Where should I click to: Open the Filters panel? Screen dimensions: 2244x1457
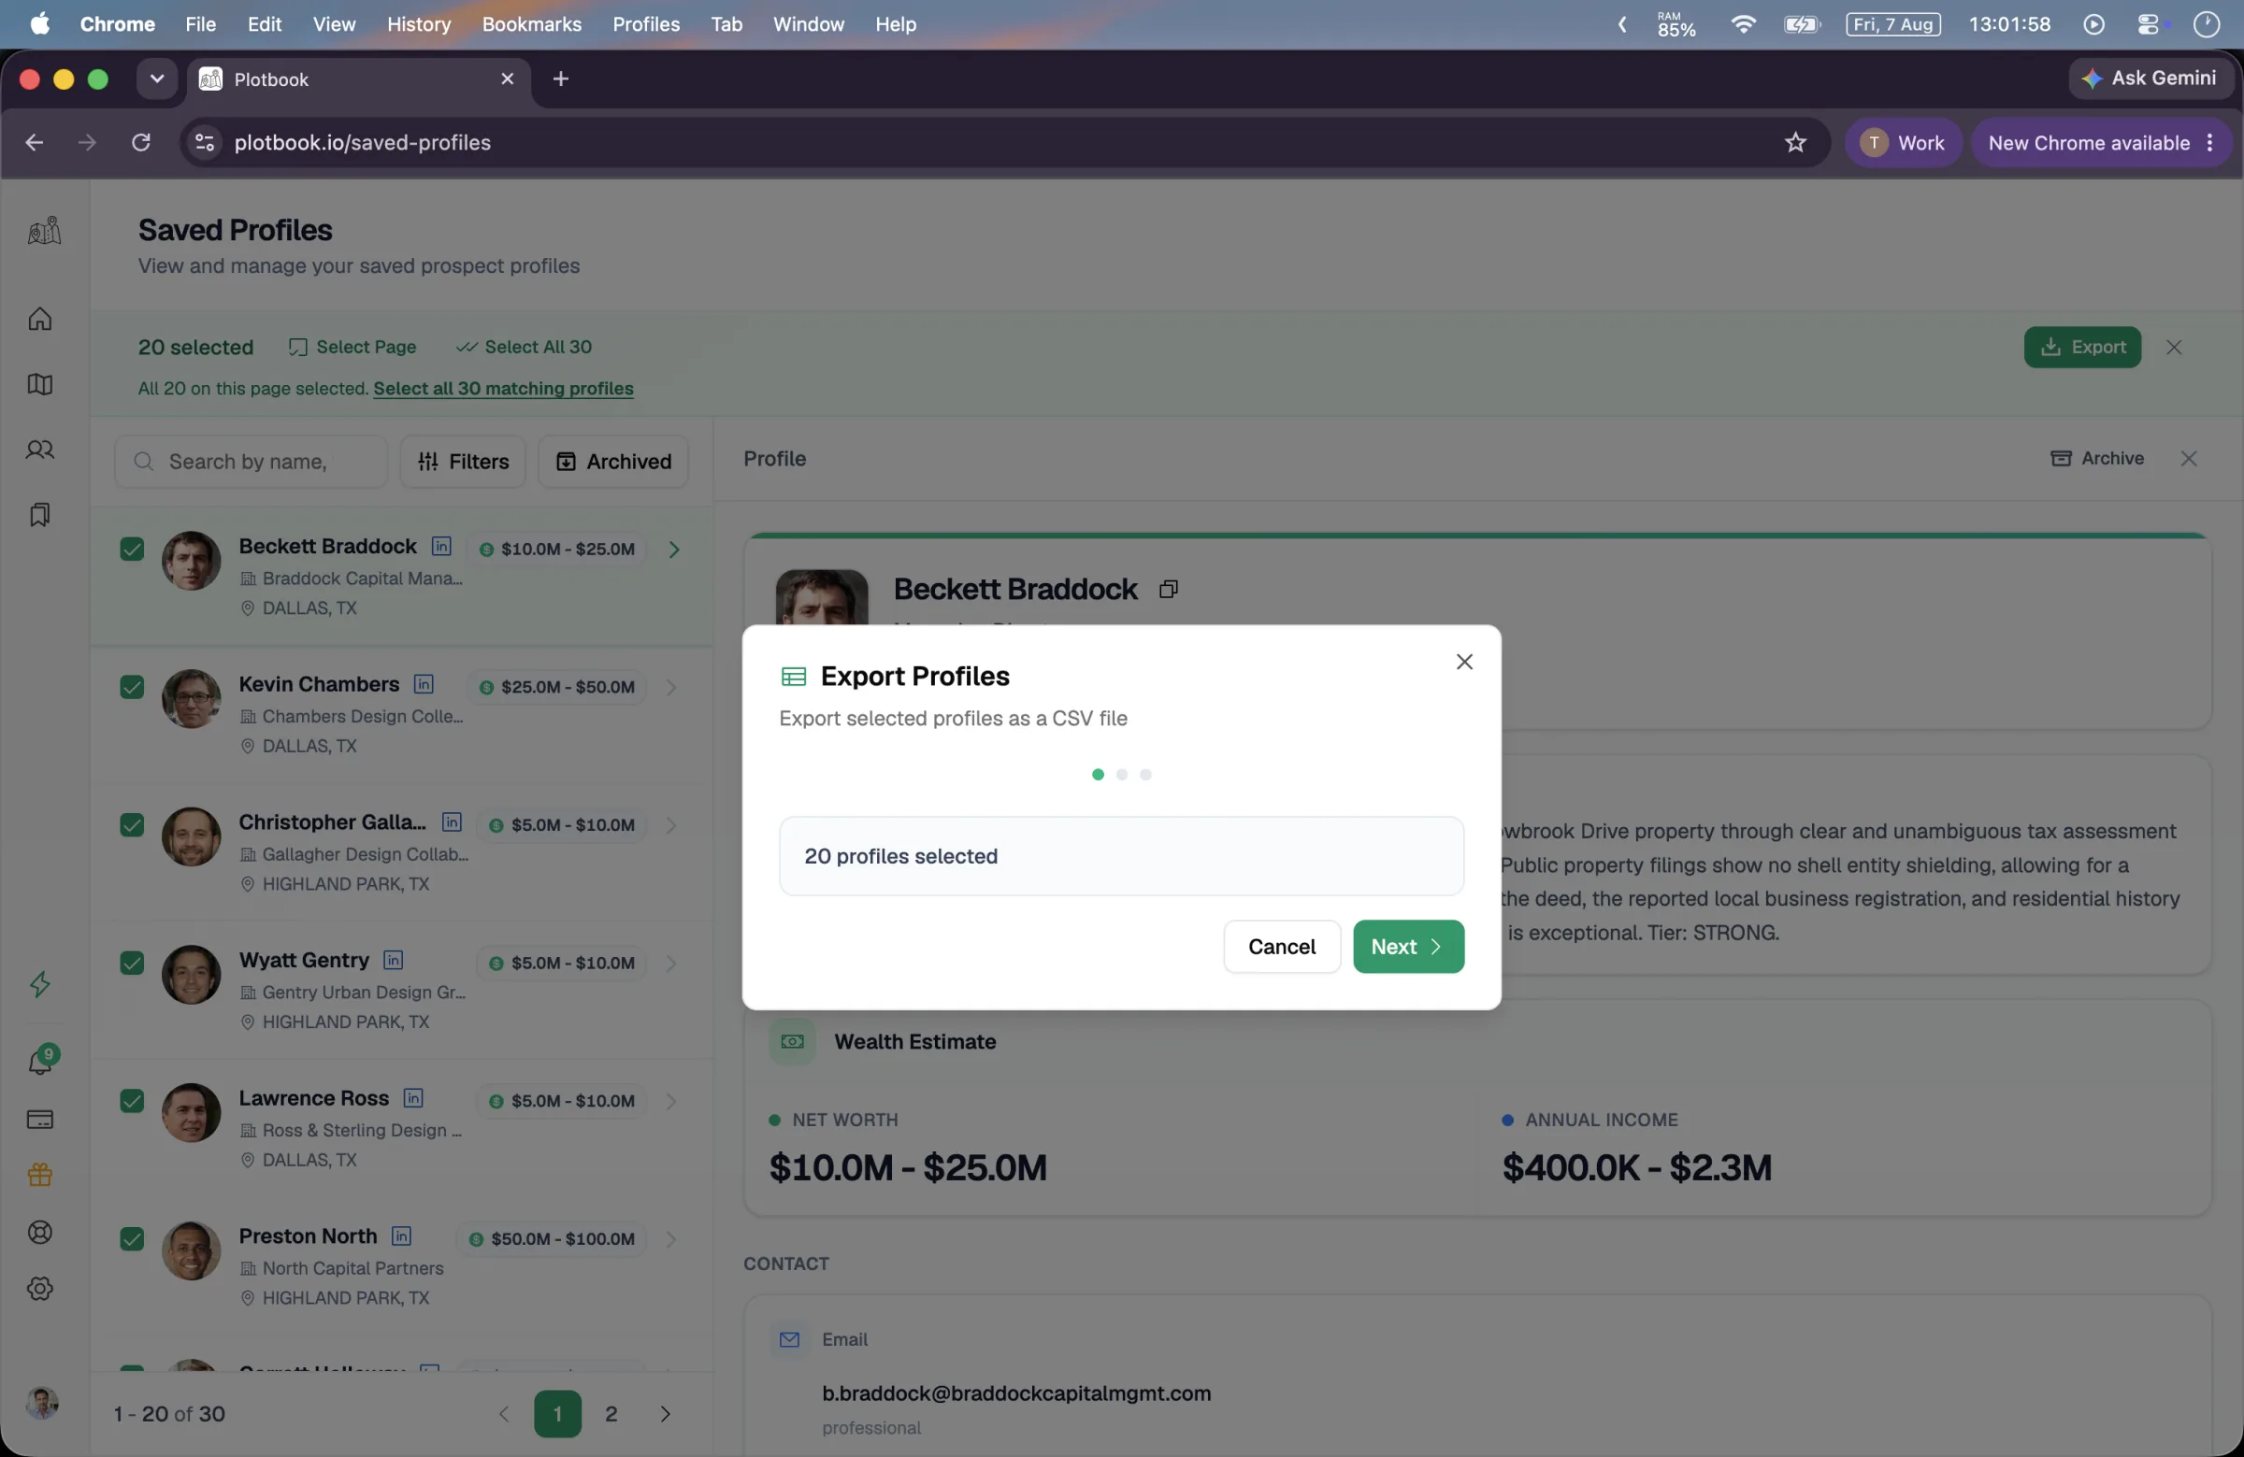tap(463, 462)
